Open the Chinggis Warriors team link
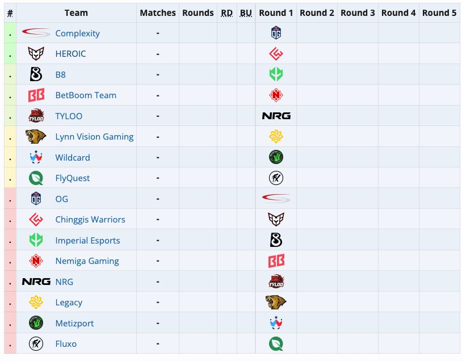This screenshot has height=361, width=462. [x=90, y=220]
